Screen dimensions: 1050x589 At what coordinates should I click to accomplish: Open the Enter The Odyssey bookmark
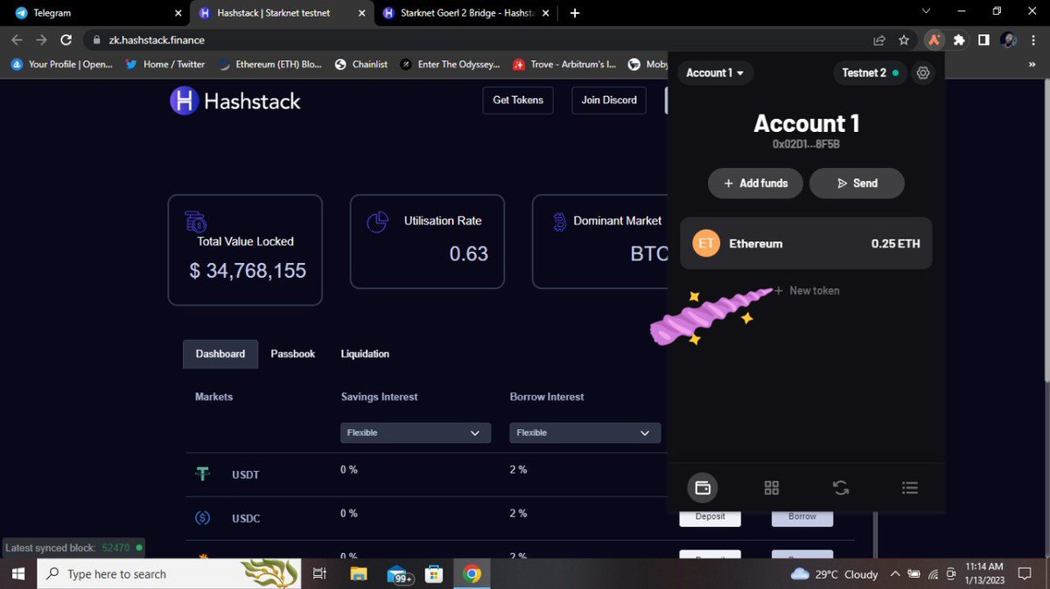click(451, 64)
